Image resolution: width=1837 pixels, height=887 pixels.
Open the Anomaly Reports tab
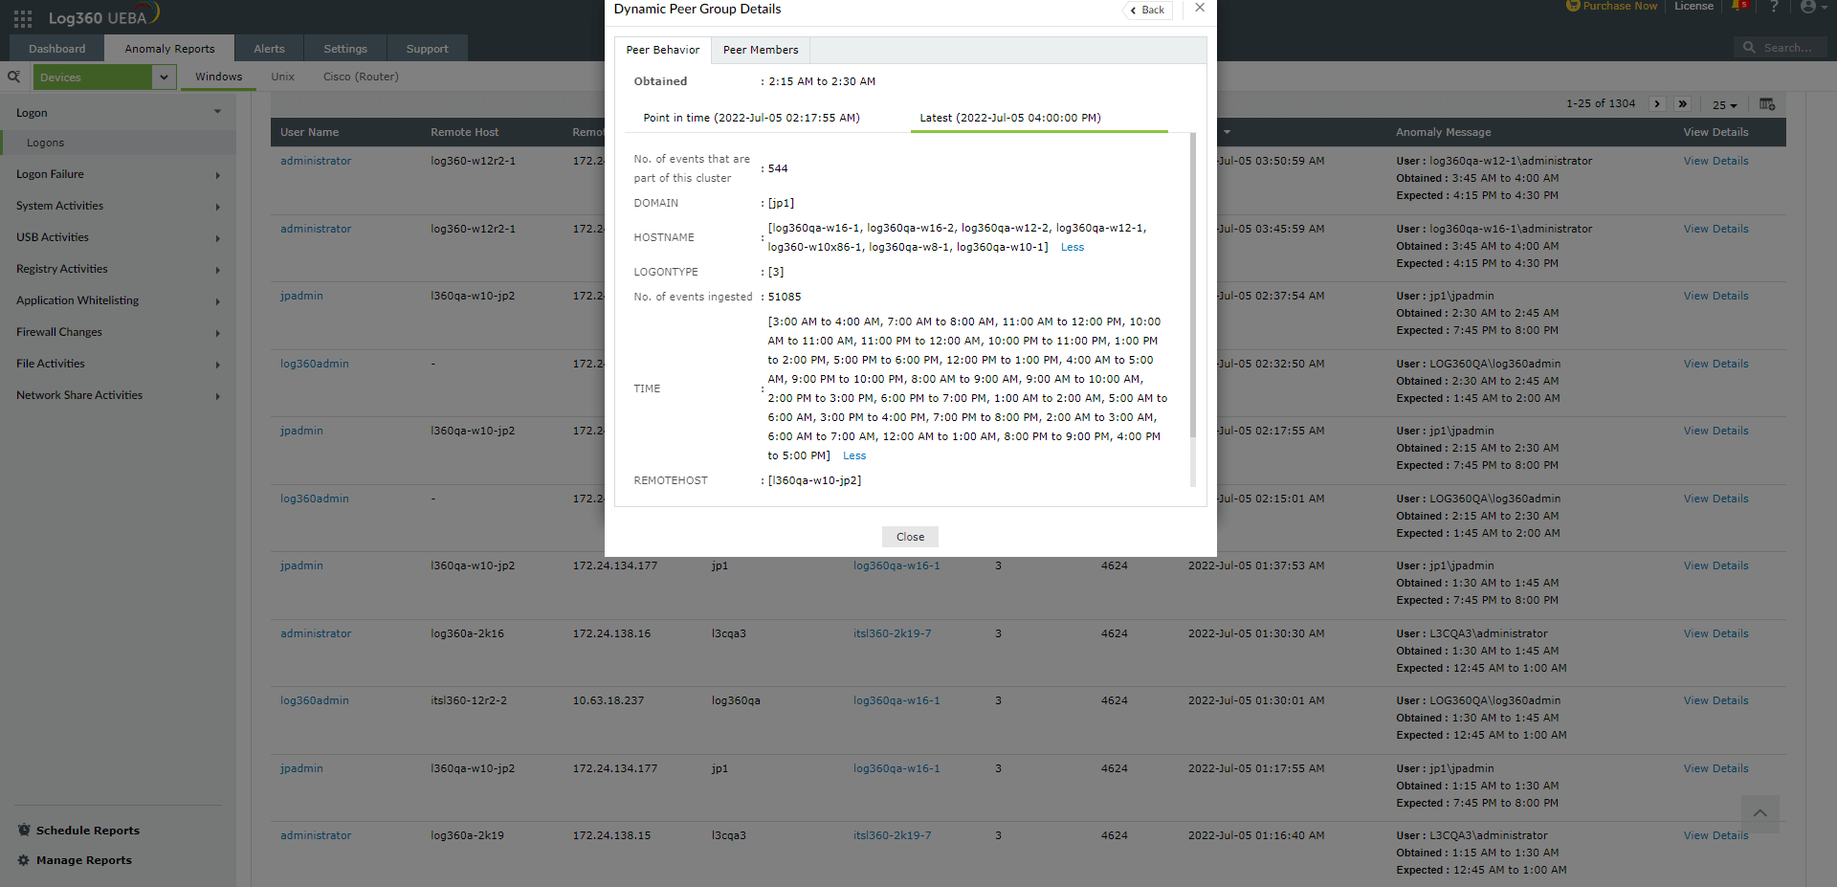(x=169, y=49)
